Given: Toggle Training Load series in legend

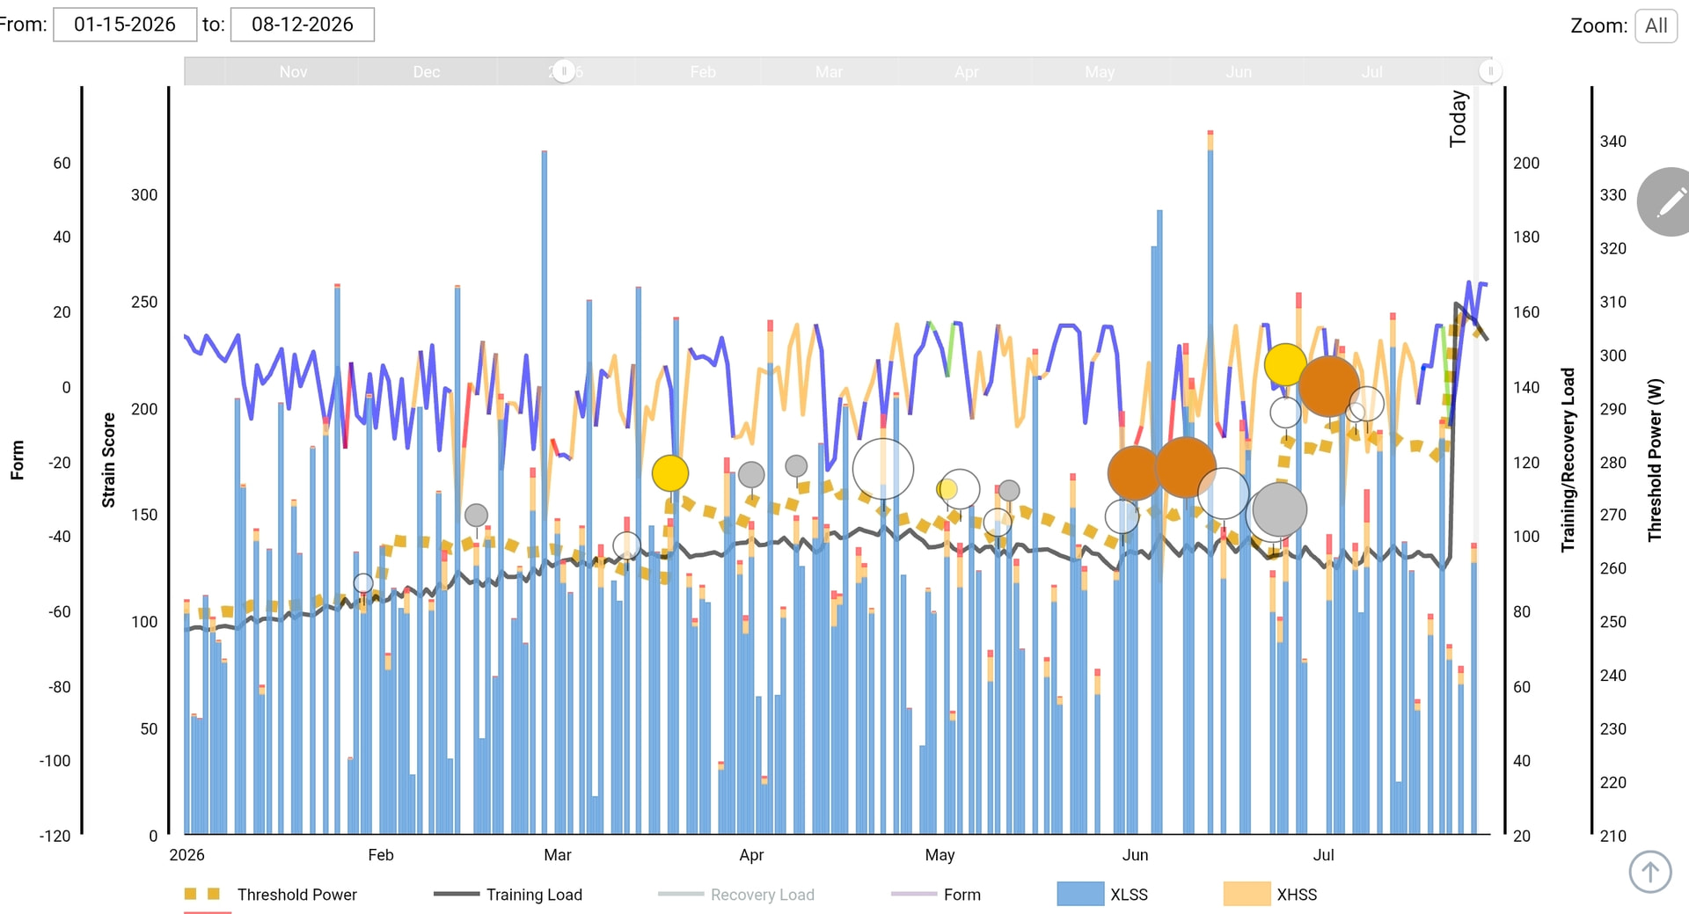Looking at the screenshot, I should pos(508,895).
